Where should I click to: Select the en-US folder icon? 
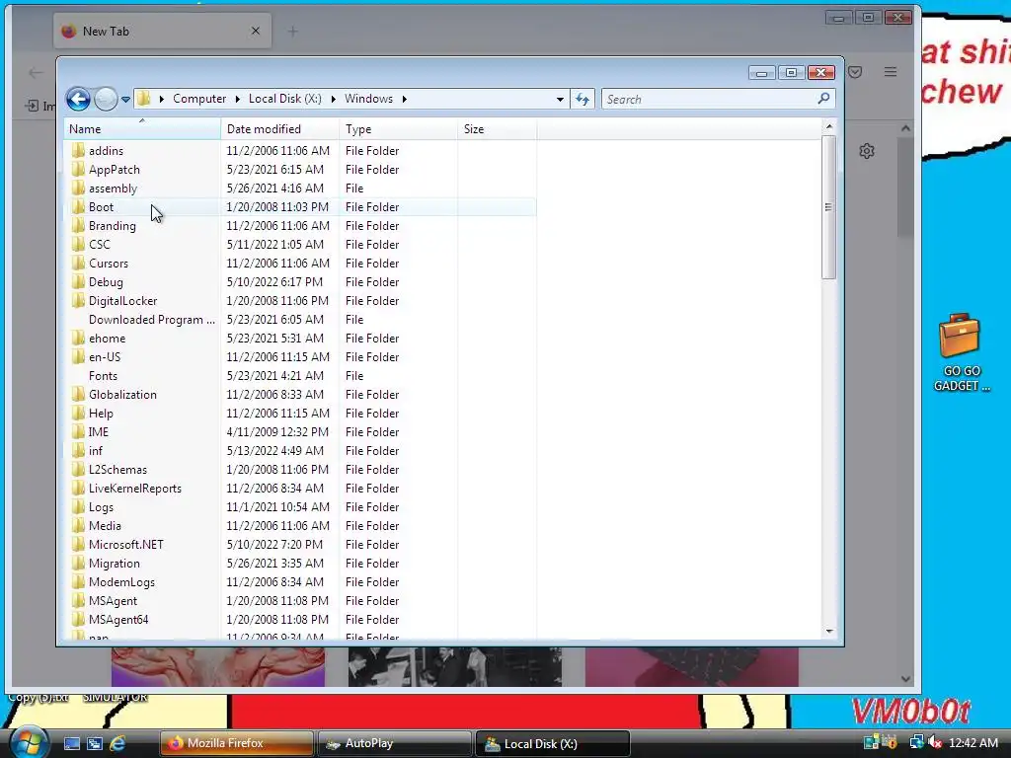[78, 356]
